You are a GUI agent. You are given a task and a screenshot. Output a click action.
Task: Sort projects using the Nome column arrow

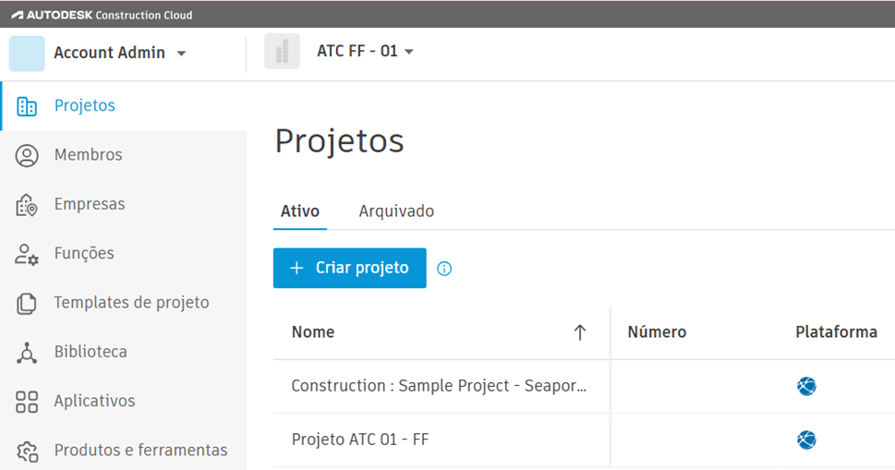pyautogui.click(x=580, y=332)
